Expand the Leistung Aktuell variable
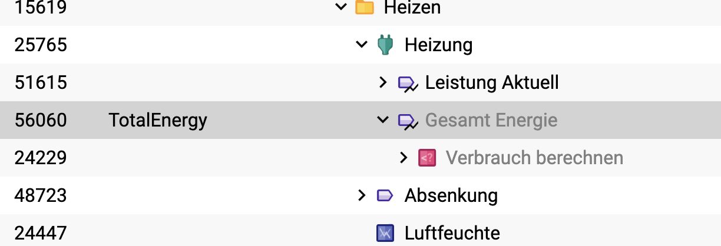Image resolution: width=721 pixels, height=246 pixels. (x=383, y=82)
